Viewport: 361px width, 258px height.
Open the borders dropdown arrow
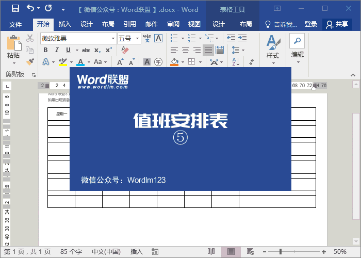tap(200, 62)
